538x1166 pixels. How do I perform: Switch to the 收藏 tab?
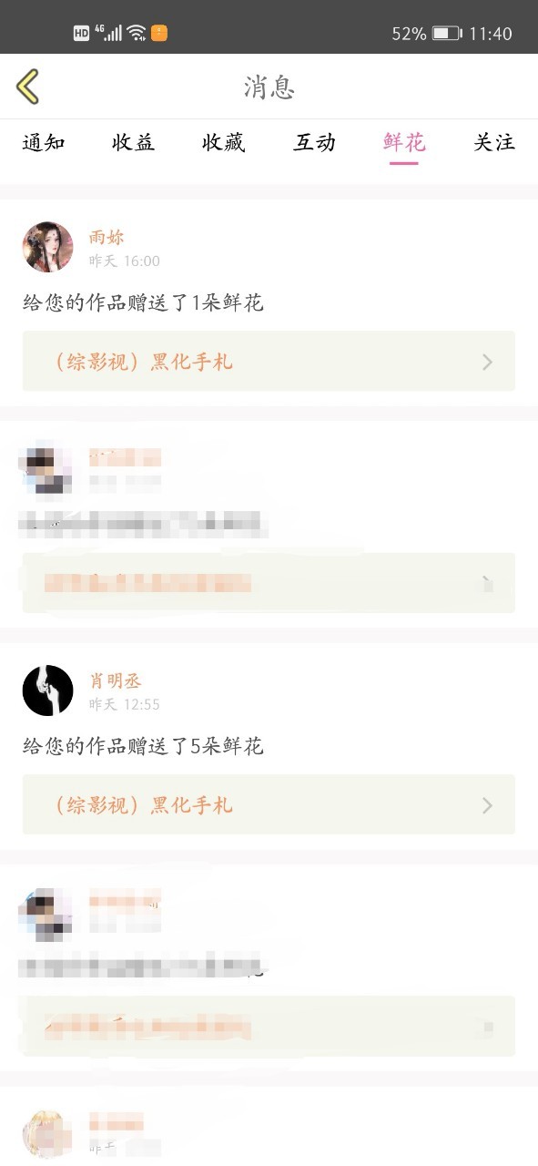pyautogui.click(x=224, y=143)
